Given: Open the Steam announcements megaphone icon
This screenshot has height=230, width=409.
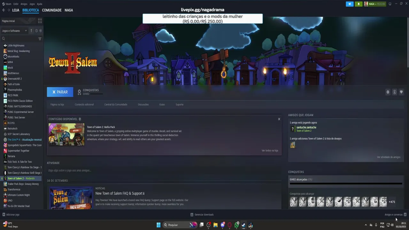Looking at the screenshot, I should (350, 4).
